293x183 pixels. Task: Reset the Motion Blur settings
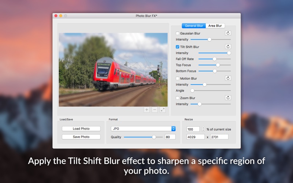tap(228, 78)
